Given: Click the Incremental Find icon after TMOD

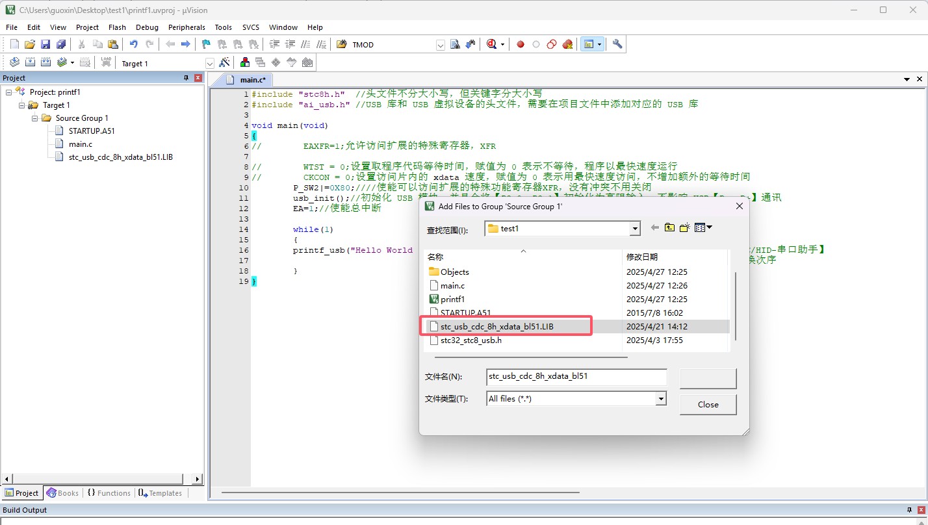Looking at the screenshot, I should coord(469,44).
